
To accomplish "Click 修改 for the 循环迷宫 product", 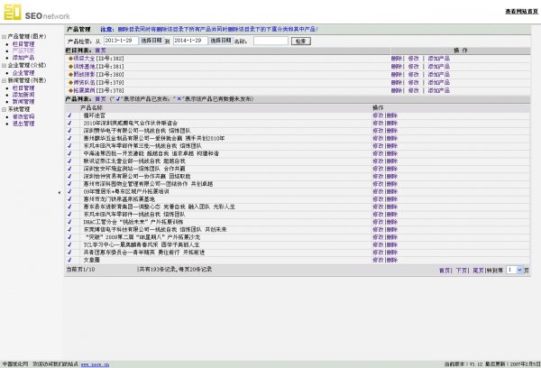I will pos(378,115).
